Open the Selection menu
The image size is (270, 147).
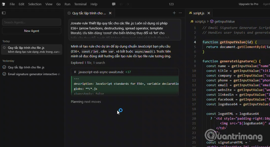[34, 4]
